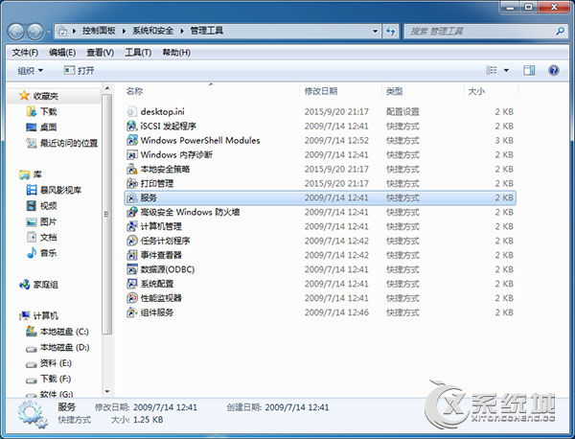This screenshot has width=575, height=439.
Task: Select 图片 library
Action: click(x=41, y=221)
